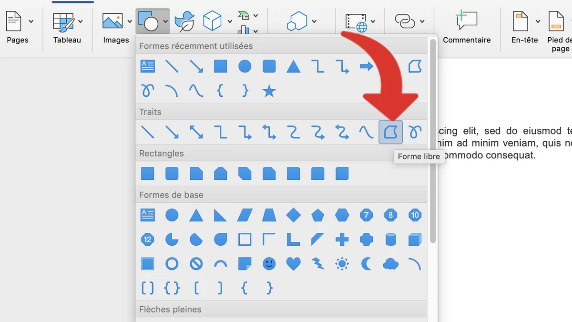The width and height of the screenshot is (572, 322).
Task: Choose the smiley face shape
Action: point(269,263)
